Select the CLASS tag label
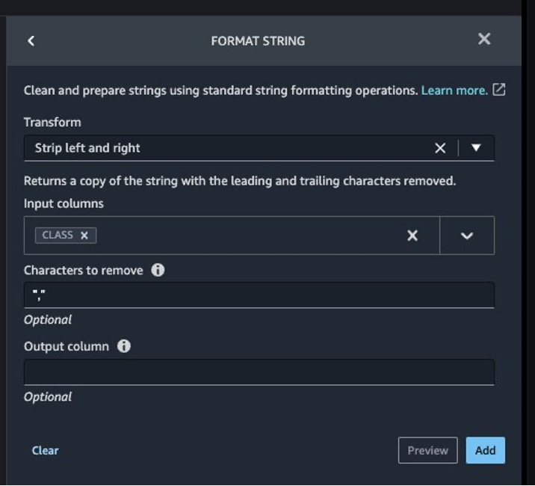535x486 pixels. coord(58,235)
